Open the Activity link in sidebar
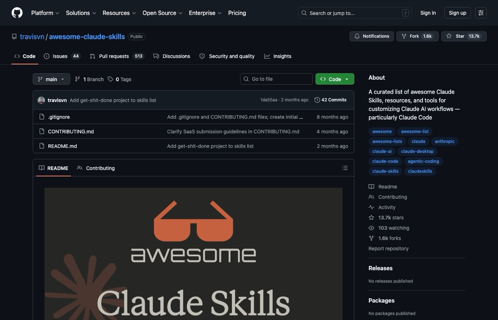The image size is (498, 320). [382, 207]
